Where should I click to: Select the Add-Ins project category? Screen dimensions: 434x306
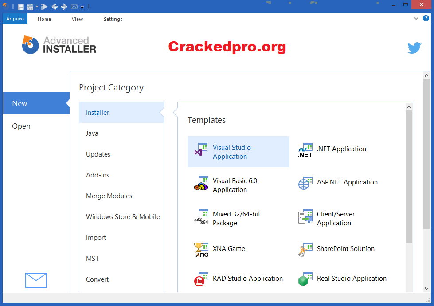pyautogui.click(x=121, y=175)
